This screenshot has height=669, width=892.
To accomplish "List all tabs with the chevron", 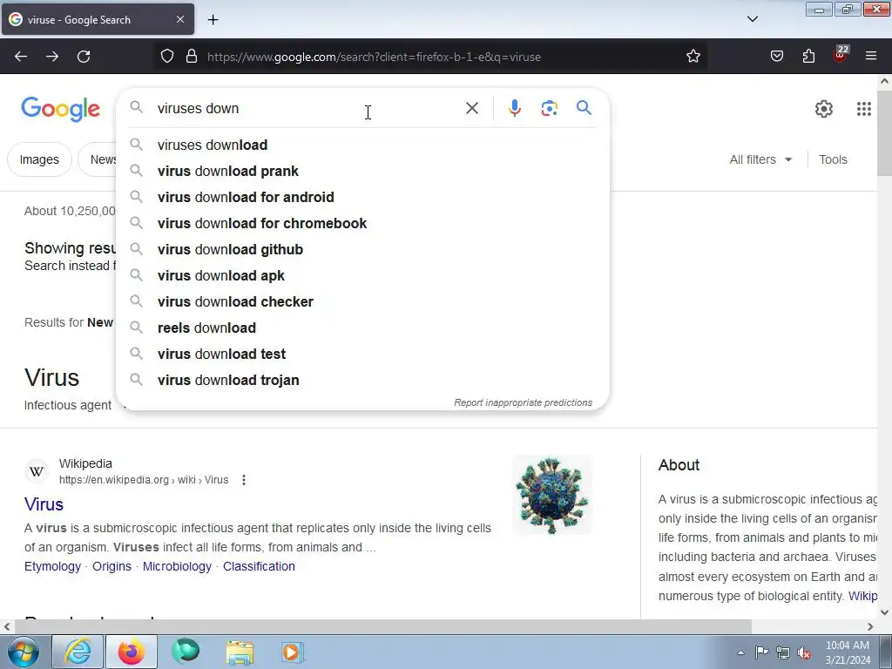I will 752,19.
